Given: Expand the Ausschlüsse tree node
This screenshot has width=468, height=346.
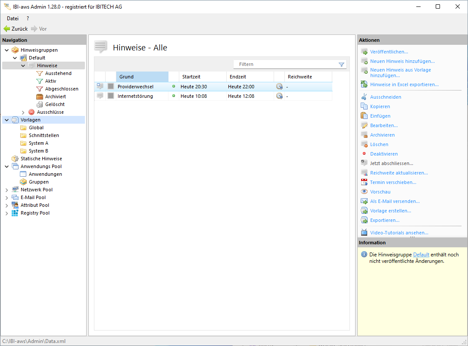Looking at the screenshot, I should click(23, 112).
